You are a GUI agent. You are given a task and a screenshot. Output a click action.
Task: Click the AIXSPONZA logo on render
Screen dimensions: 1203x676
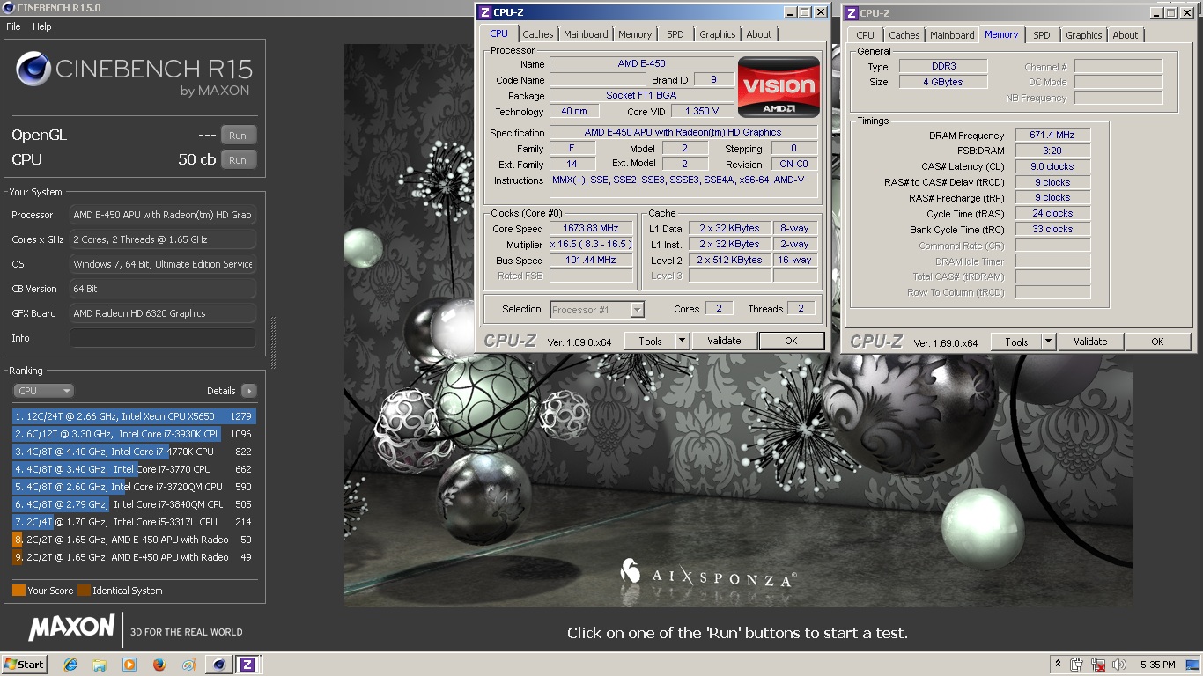click(x=708, y=573)
